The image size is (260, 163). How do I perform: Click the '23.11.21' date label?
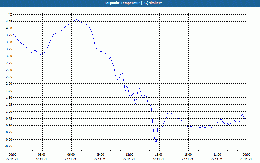[246, 159]
